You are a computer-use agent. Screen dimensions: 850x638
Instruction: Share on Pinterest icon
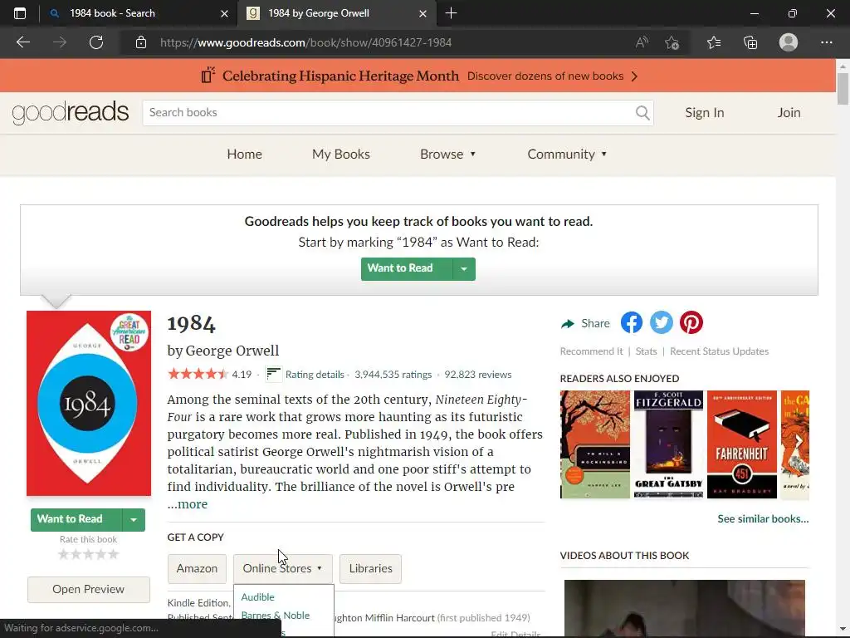691,323
